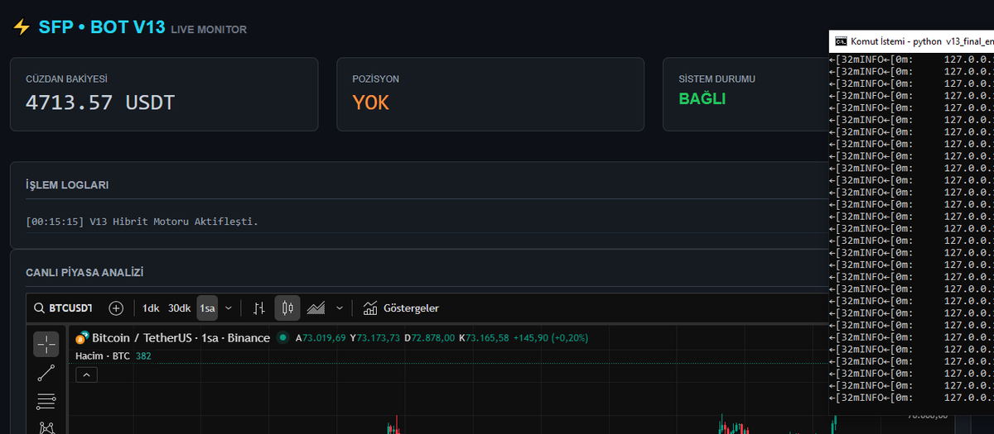Open the Göstergeler indicators menu
Viewport: 994px width, 434px height.
coord(401,308)
